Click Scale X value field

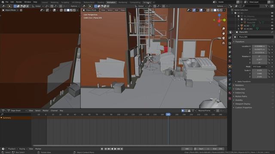point(260,70)
